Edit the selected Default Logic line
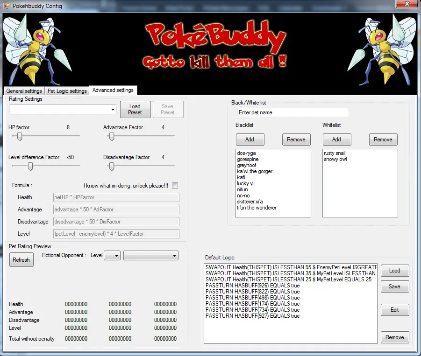Image resolution: width=421 pixels, height=356 pixels. coord(395,310)
